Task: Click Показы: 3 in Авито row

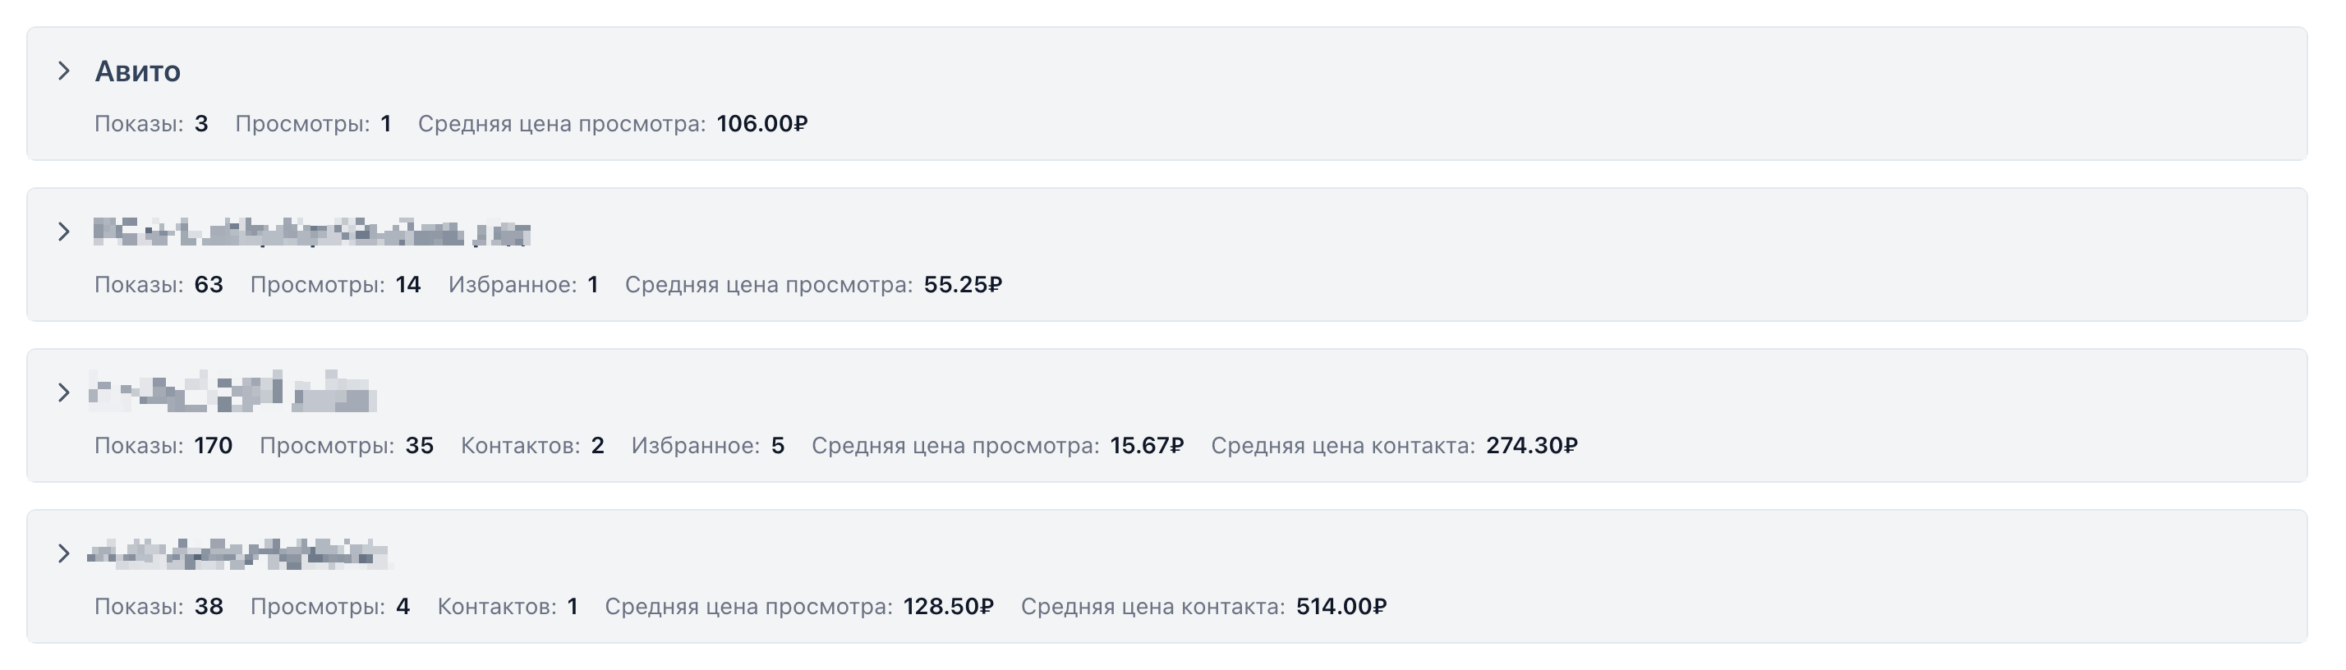Action: pyautogui.click(x=151, y=124)
